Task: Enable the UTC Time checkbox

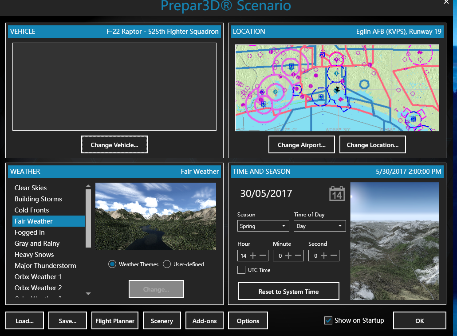Action: [x=241, y=270]
